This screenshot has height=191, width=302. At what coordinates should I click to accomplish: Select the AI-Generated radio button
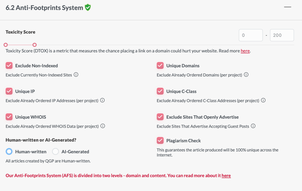click(56, 152)
